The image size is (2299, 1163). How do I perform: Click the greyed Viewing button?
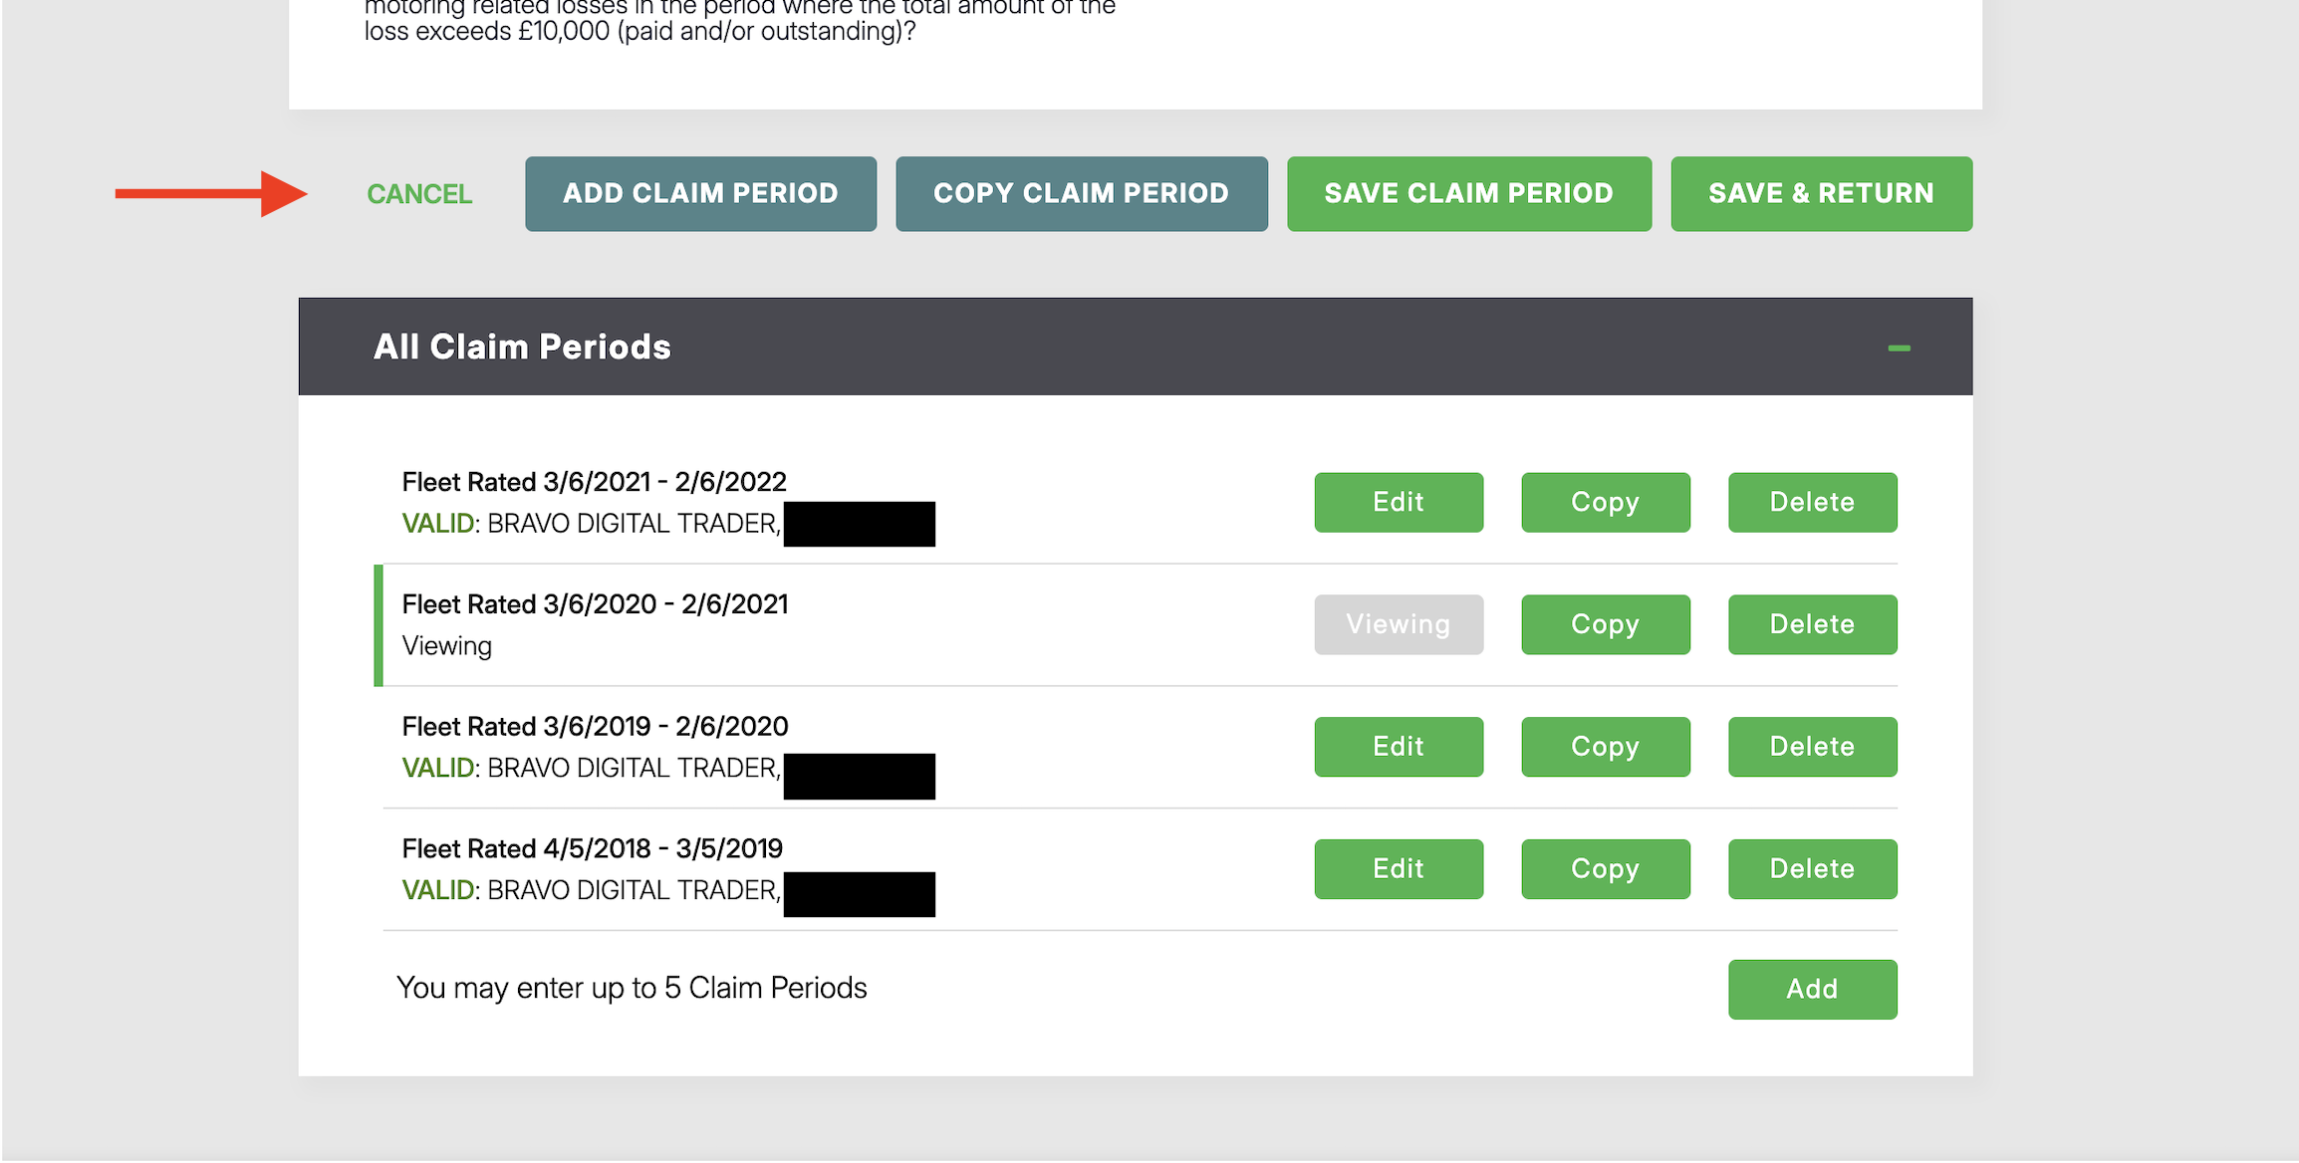click(x=1398, y=624)
